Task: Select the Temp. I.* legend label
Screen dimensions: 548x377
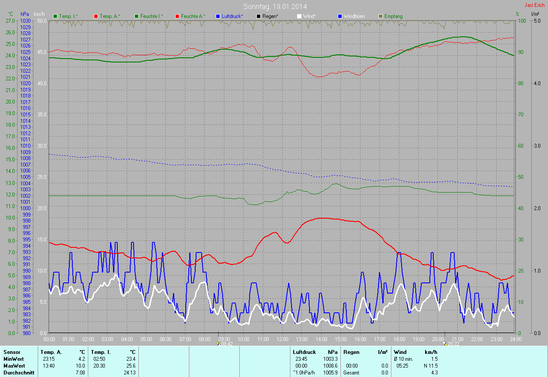Action: coord(68,16)
